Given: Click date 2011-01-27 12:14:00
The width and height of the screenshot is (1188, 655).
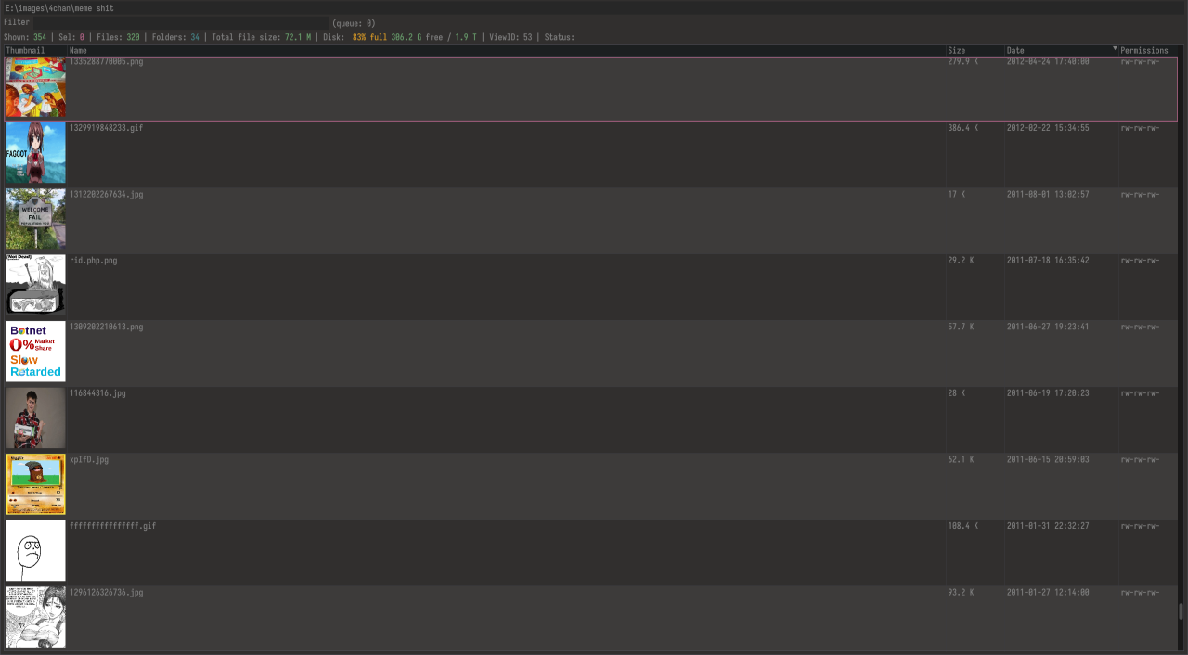Looking at the screenshot, I should pos(1048,592).
